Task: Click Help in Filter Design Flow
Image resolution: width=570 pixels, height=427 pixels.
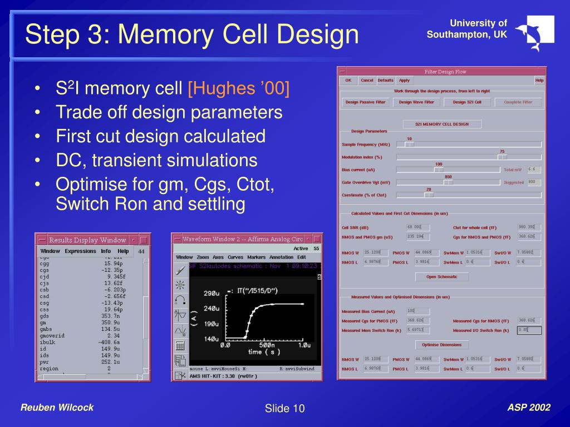Action: (539, 80)
